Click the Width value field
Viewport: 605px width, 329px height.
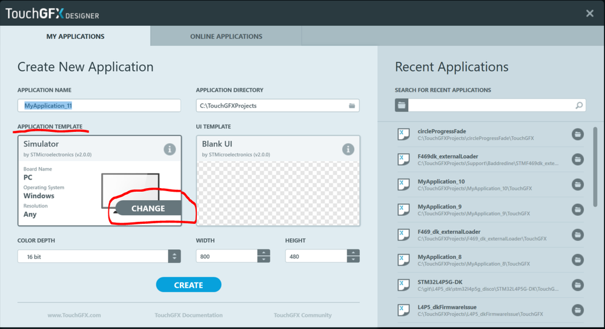[227, 256]
